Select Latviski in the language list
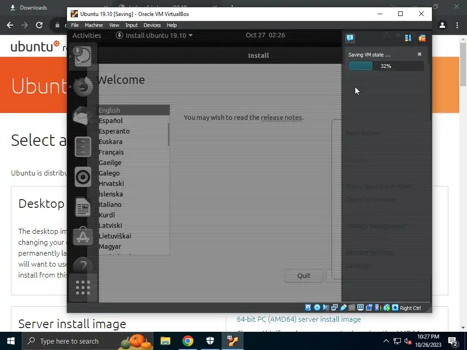The width and height of the screenshot is (467, 350). pos(134,225)
